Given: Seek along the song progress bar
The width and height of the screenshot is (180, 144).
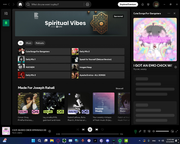Looking at the screenshot, I should pyautogui.click(x=90, y=134).
